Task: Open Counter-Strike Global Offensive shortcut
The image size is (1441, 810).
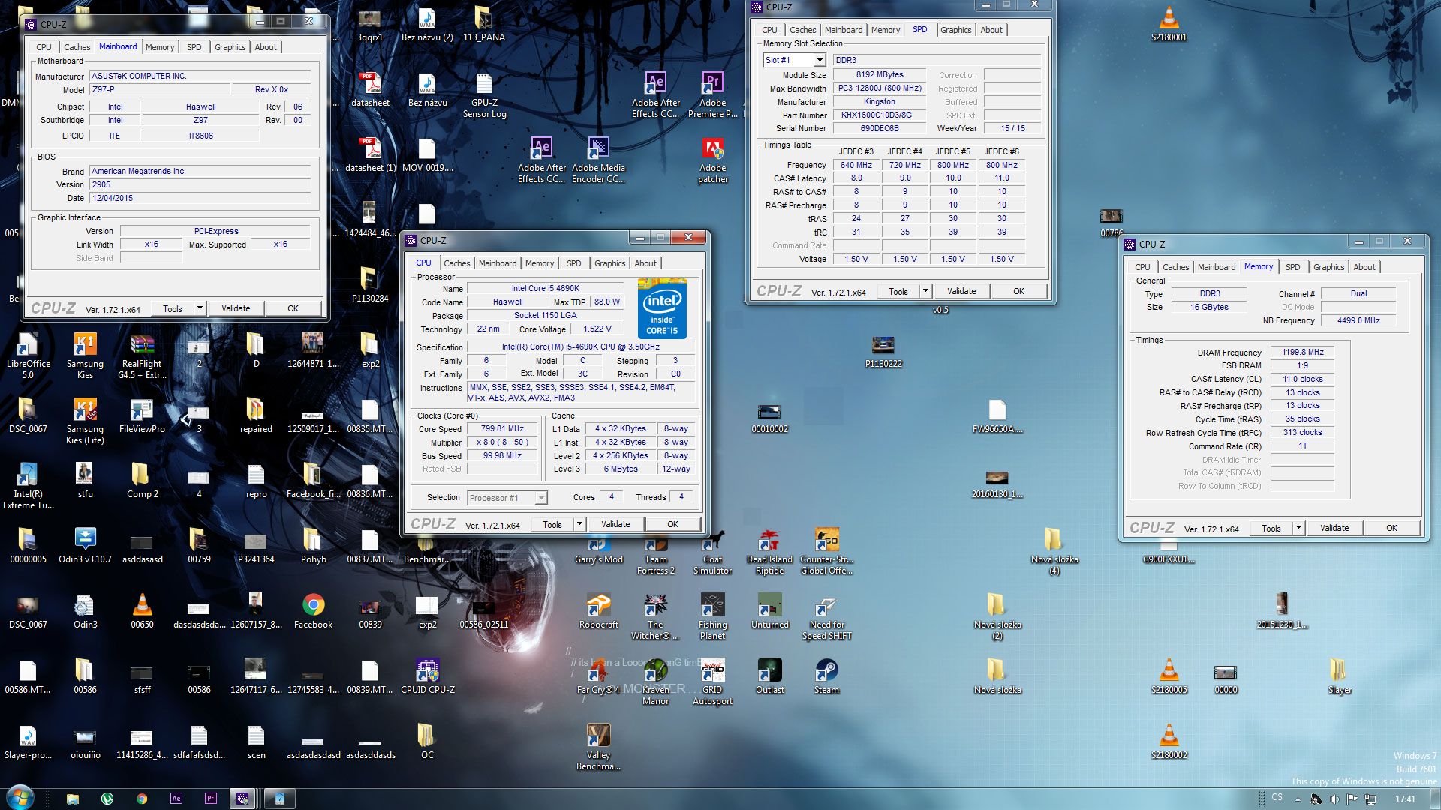Action: 826,551
